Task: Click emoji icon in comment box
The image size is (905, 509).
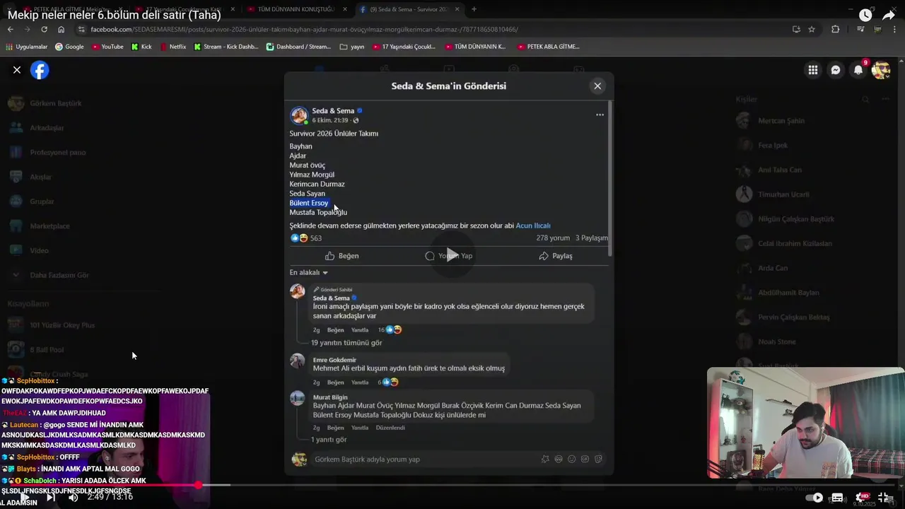Action: coord(572,459)
